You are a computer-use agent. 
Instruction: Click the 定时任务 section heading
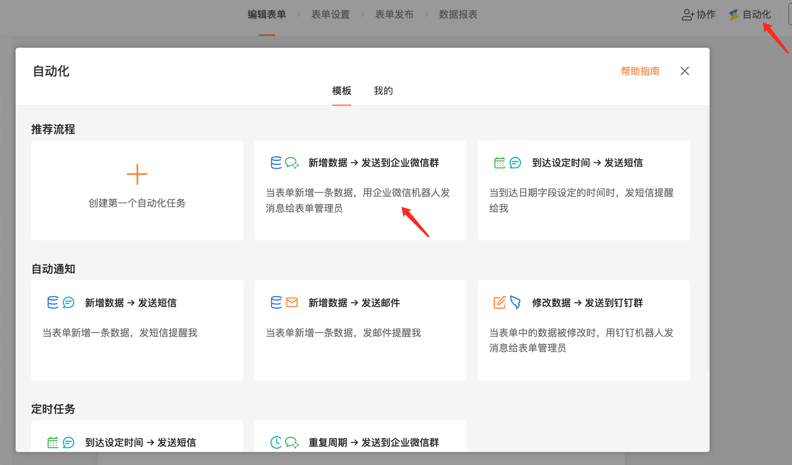click(x=53, y=409)
